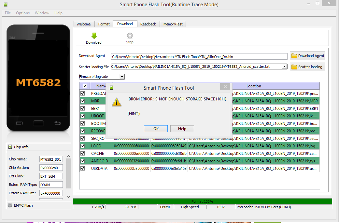Switch to the MemoryTest tab
The height and width of the screenshot is (223, 339).
click(173, 24)
